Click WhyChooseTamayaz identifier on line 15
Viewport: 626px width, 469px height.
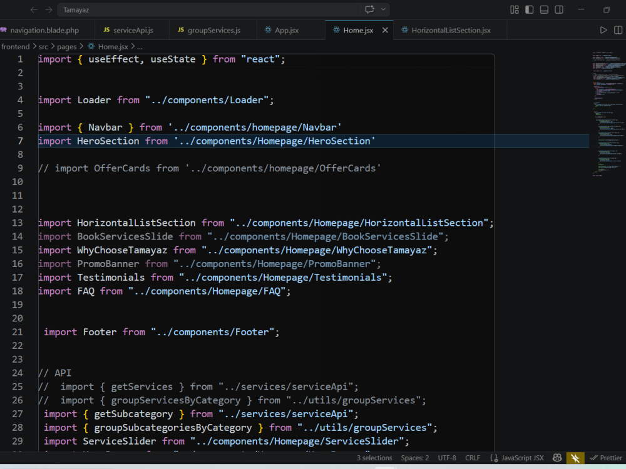pyautogui.click(x=122, y=250)
